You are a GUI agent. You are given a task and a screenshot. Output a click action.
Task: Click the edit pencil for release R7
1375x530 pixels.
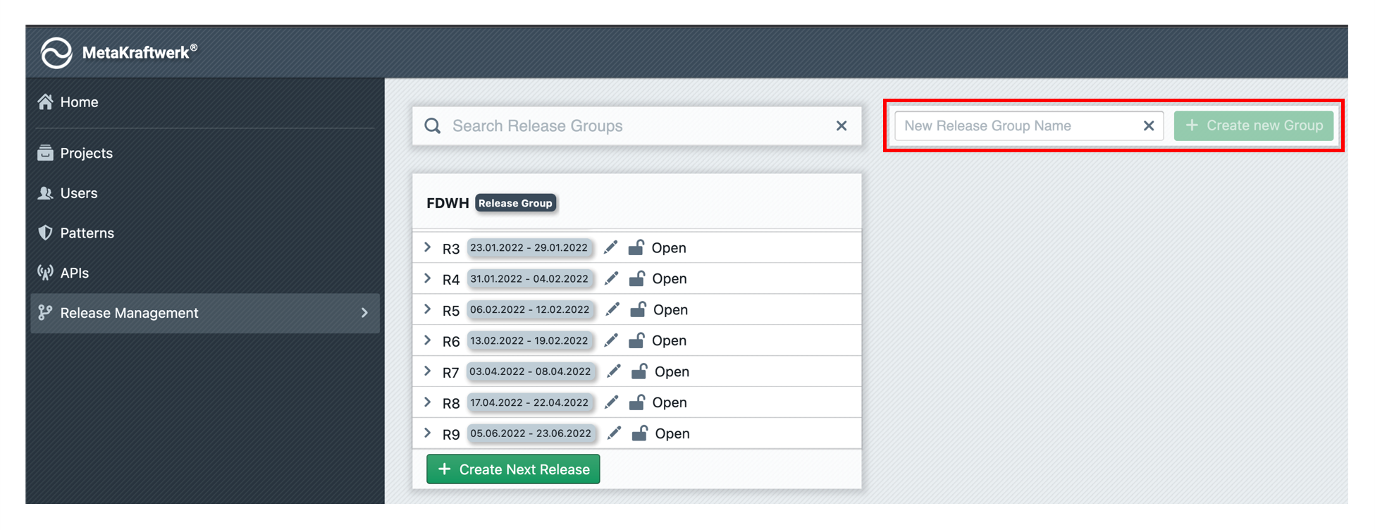coord(614,371)
